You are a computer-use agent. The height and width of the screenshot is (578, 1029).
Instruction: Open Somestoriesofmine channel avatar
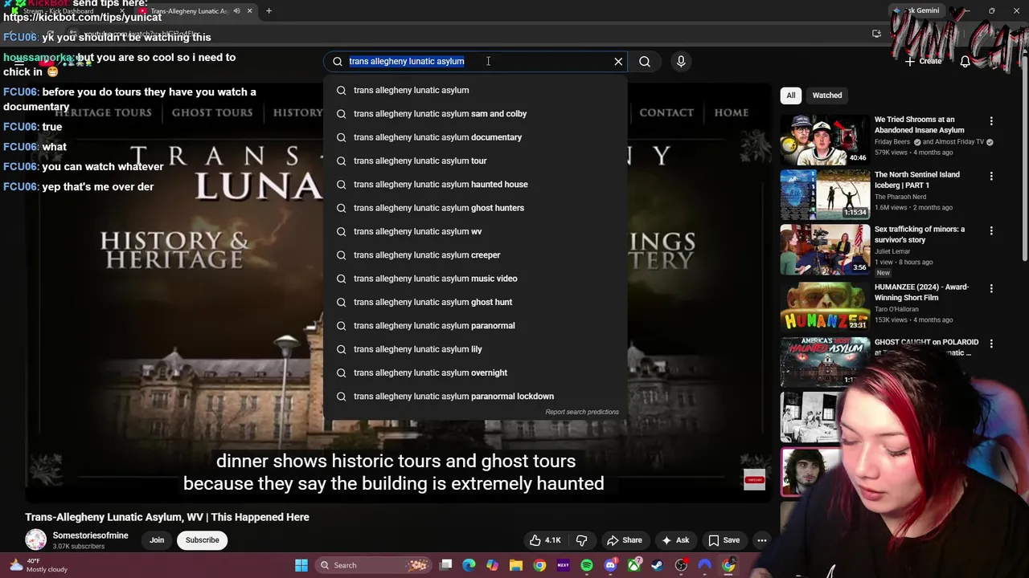pyautogui.click(x=35, y=540)
